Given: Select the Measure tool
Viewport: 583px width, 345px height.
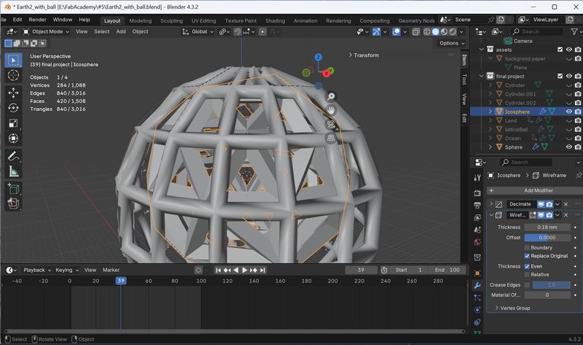Looking at the screenshot, I should (13, 171).
